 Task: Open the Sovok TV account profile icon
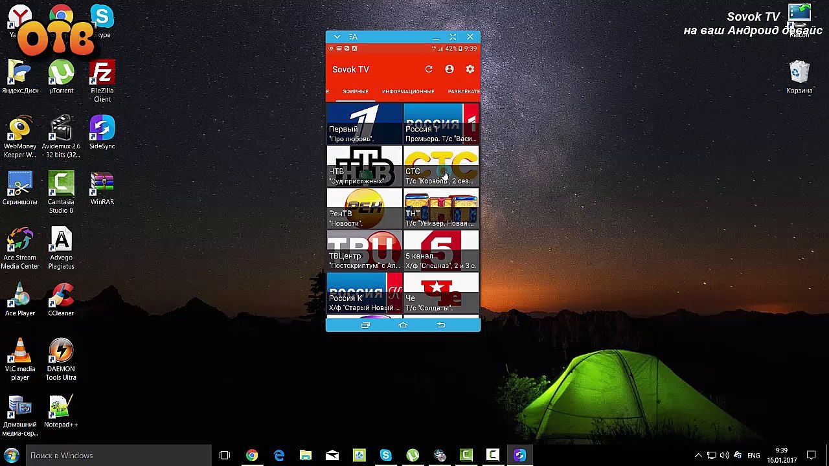click(x=449, y=69)
